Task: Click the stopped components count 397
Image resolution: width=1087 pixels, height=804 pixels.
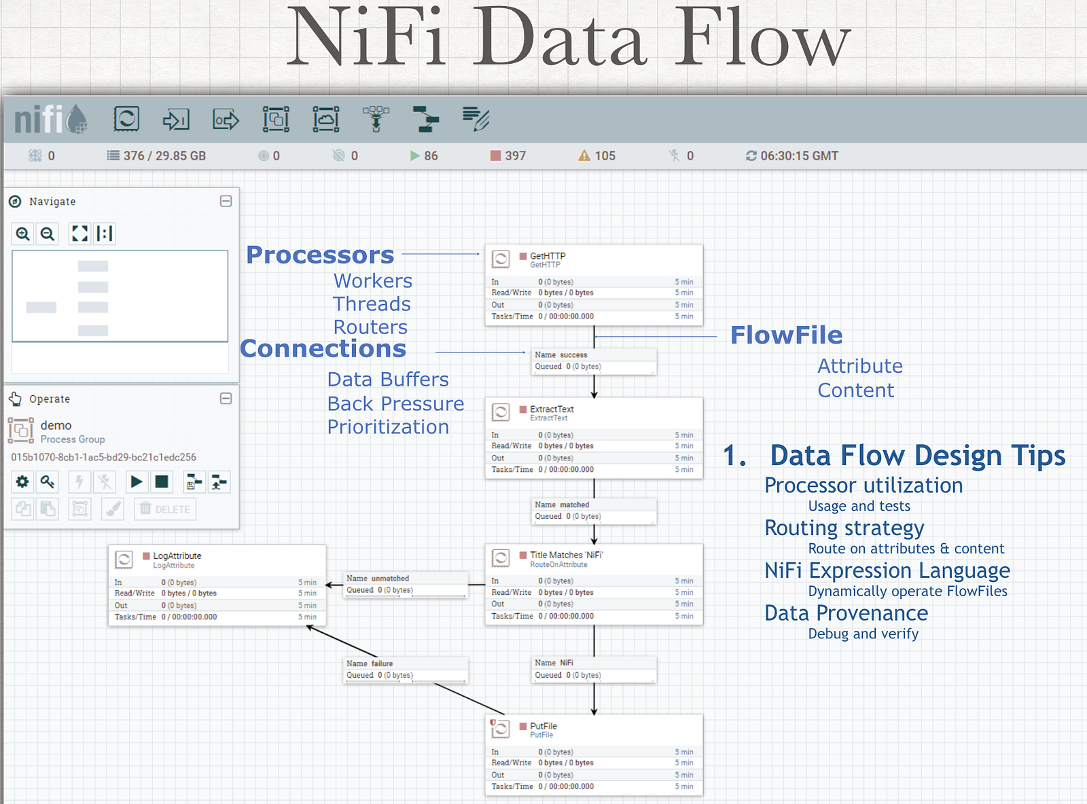Action: tap(508, 156)
